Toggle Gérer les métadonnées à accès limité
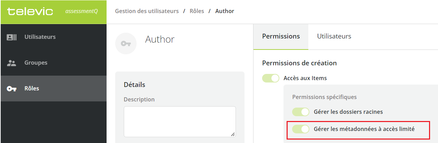This screenshot has width=438, height=143. point(301,129)
